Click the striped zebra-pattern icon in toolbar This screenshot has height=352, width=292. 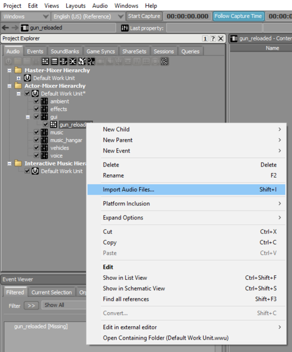164,61
